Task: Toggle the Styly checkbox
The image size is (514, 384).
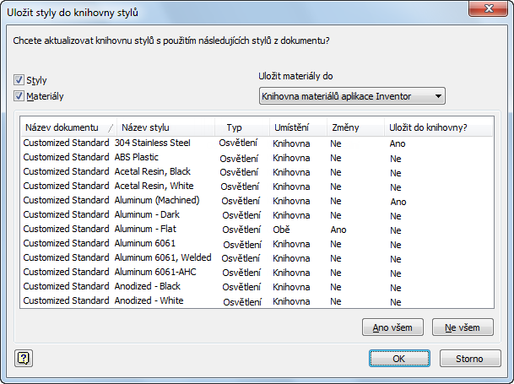Action: 19,80
